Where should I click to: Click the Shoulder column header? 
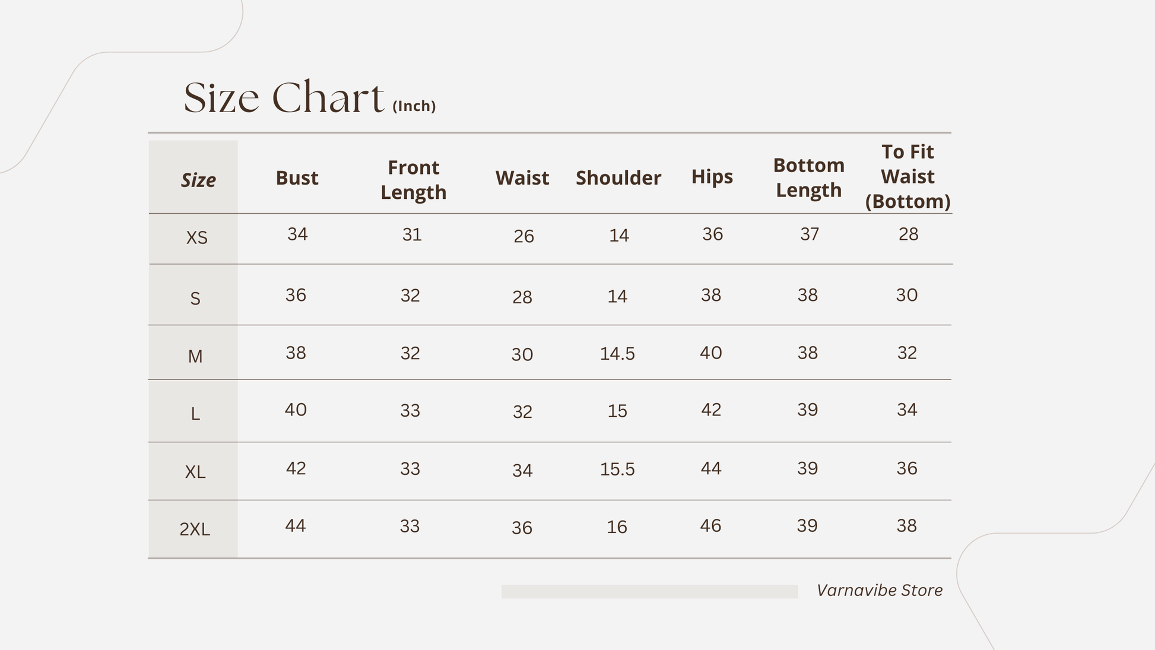pos(618,177)
